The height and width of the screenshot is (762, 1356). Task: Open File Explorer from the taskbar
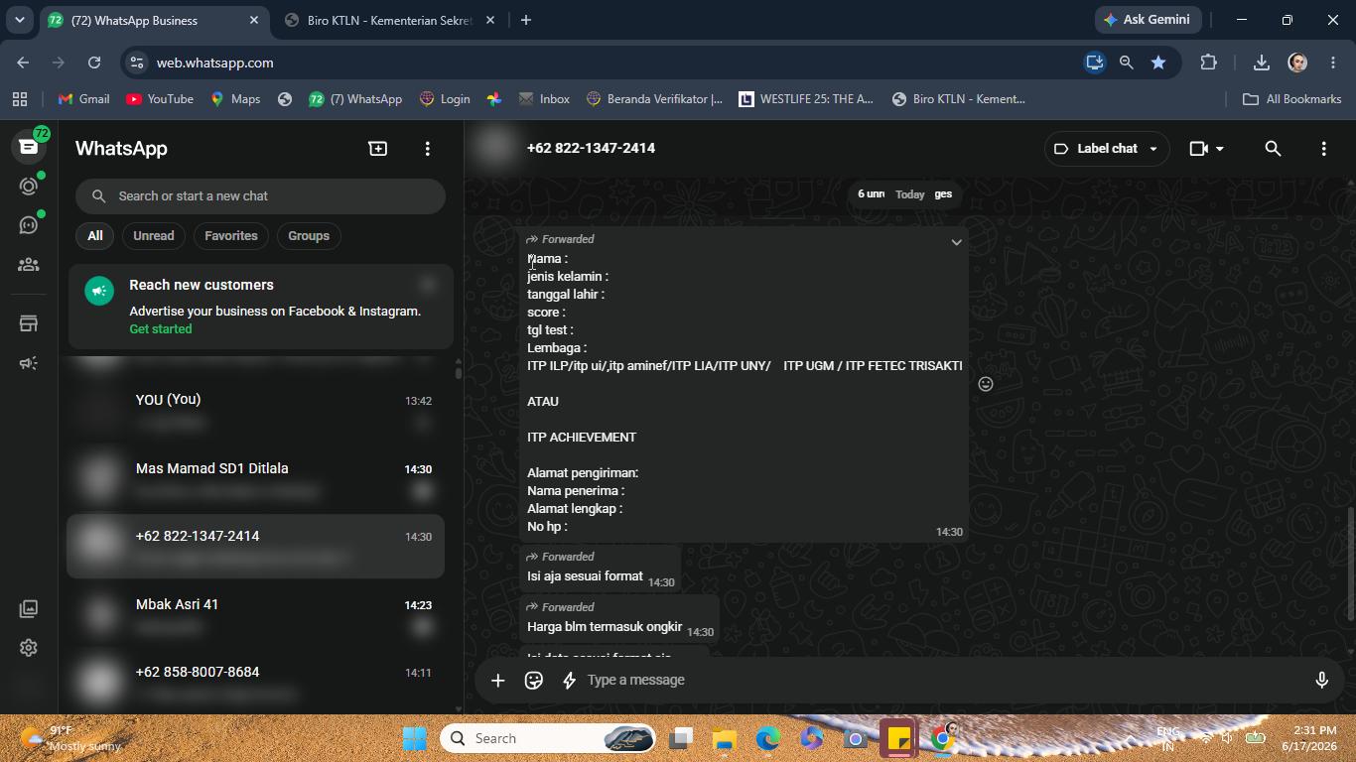(724, 738)
